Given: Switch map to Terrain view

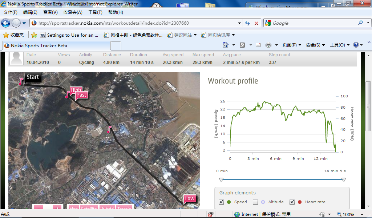Looking at the screenshot, I should pos(124,207).
